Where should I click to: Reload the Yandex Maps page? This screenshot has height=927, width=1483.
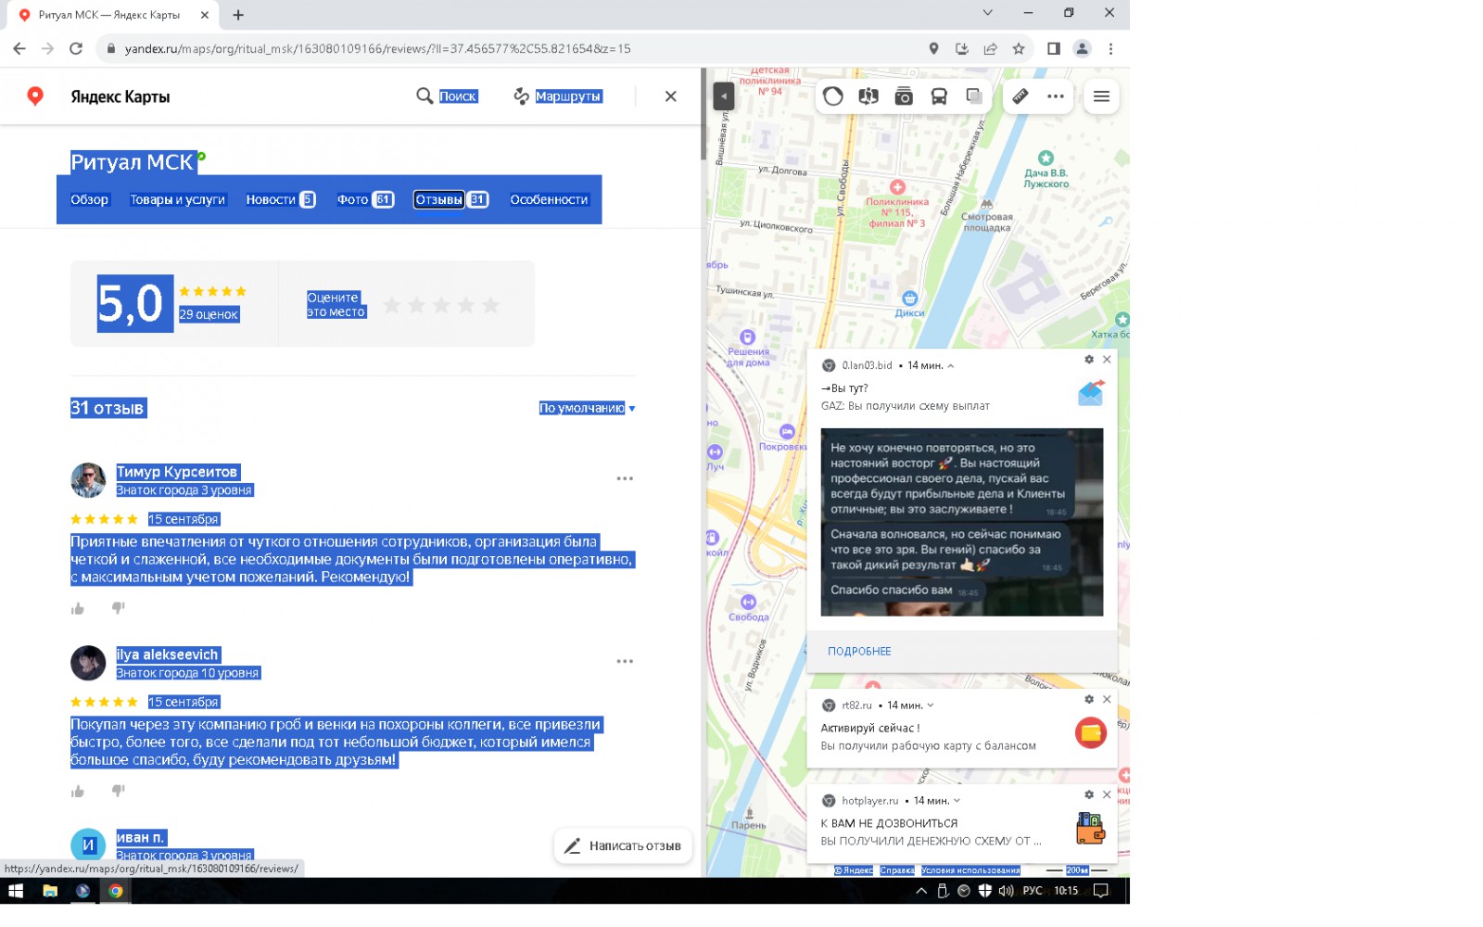point(76,48)
